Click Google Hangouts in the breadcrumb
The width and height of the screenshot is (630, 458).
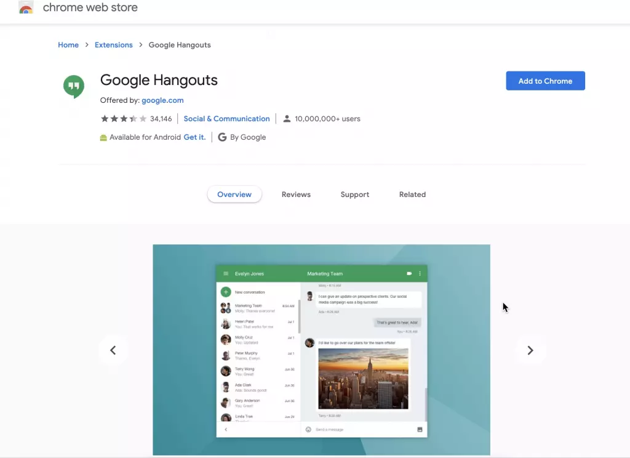180,45
